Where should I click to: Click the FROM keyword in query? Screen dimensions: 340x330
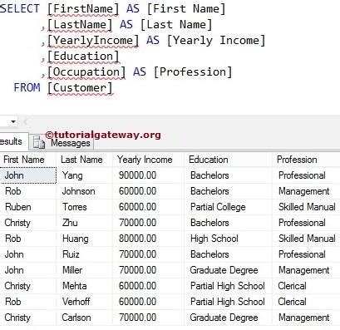pyautogui.click(x=27, y=87)
